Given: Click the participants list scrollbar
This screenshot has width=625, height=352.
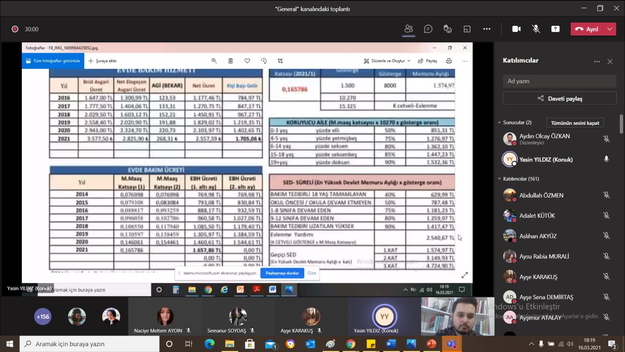Looking at the screenshot, I should (621, 124).
